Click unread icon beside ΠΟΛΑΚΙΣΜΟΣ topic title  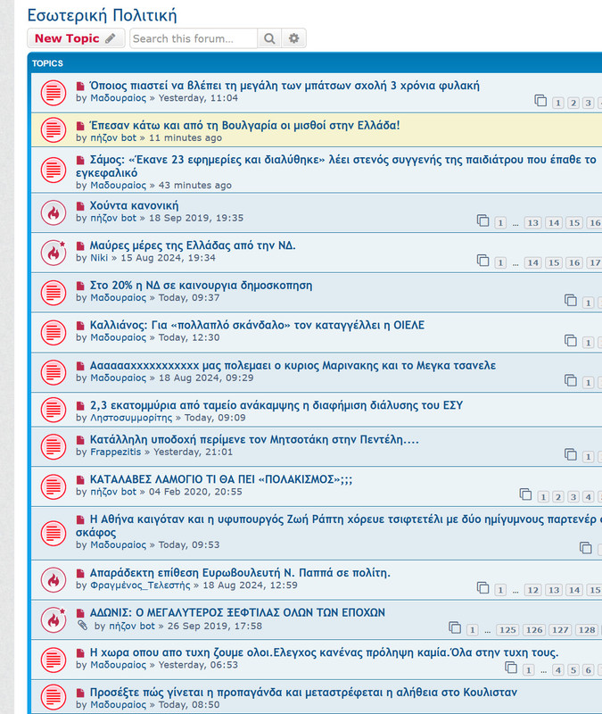point(80,480)
